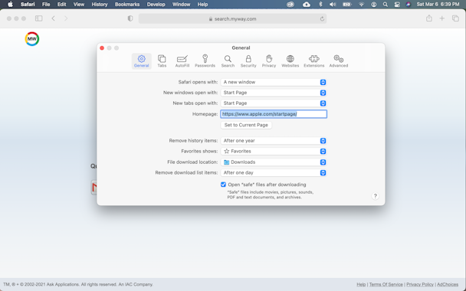
Task: Expand the Safari opens with dropdown
Action: 274,82
